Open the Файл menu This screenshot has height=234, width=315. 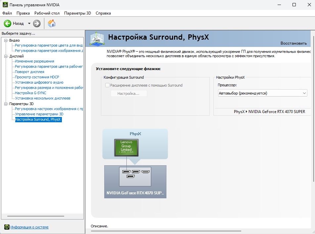(7, 13)
